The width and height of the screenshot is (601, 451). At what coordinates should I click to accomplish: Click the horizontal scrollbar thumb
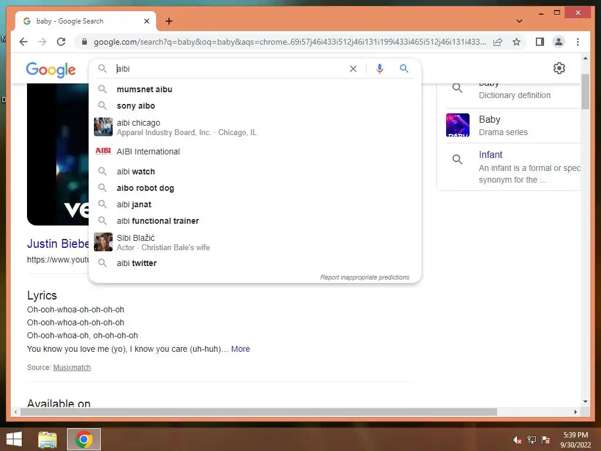point(259,412)
